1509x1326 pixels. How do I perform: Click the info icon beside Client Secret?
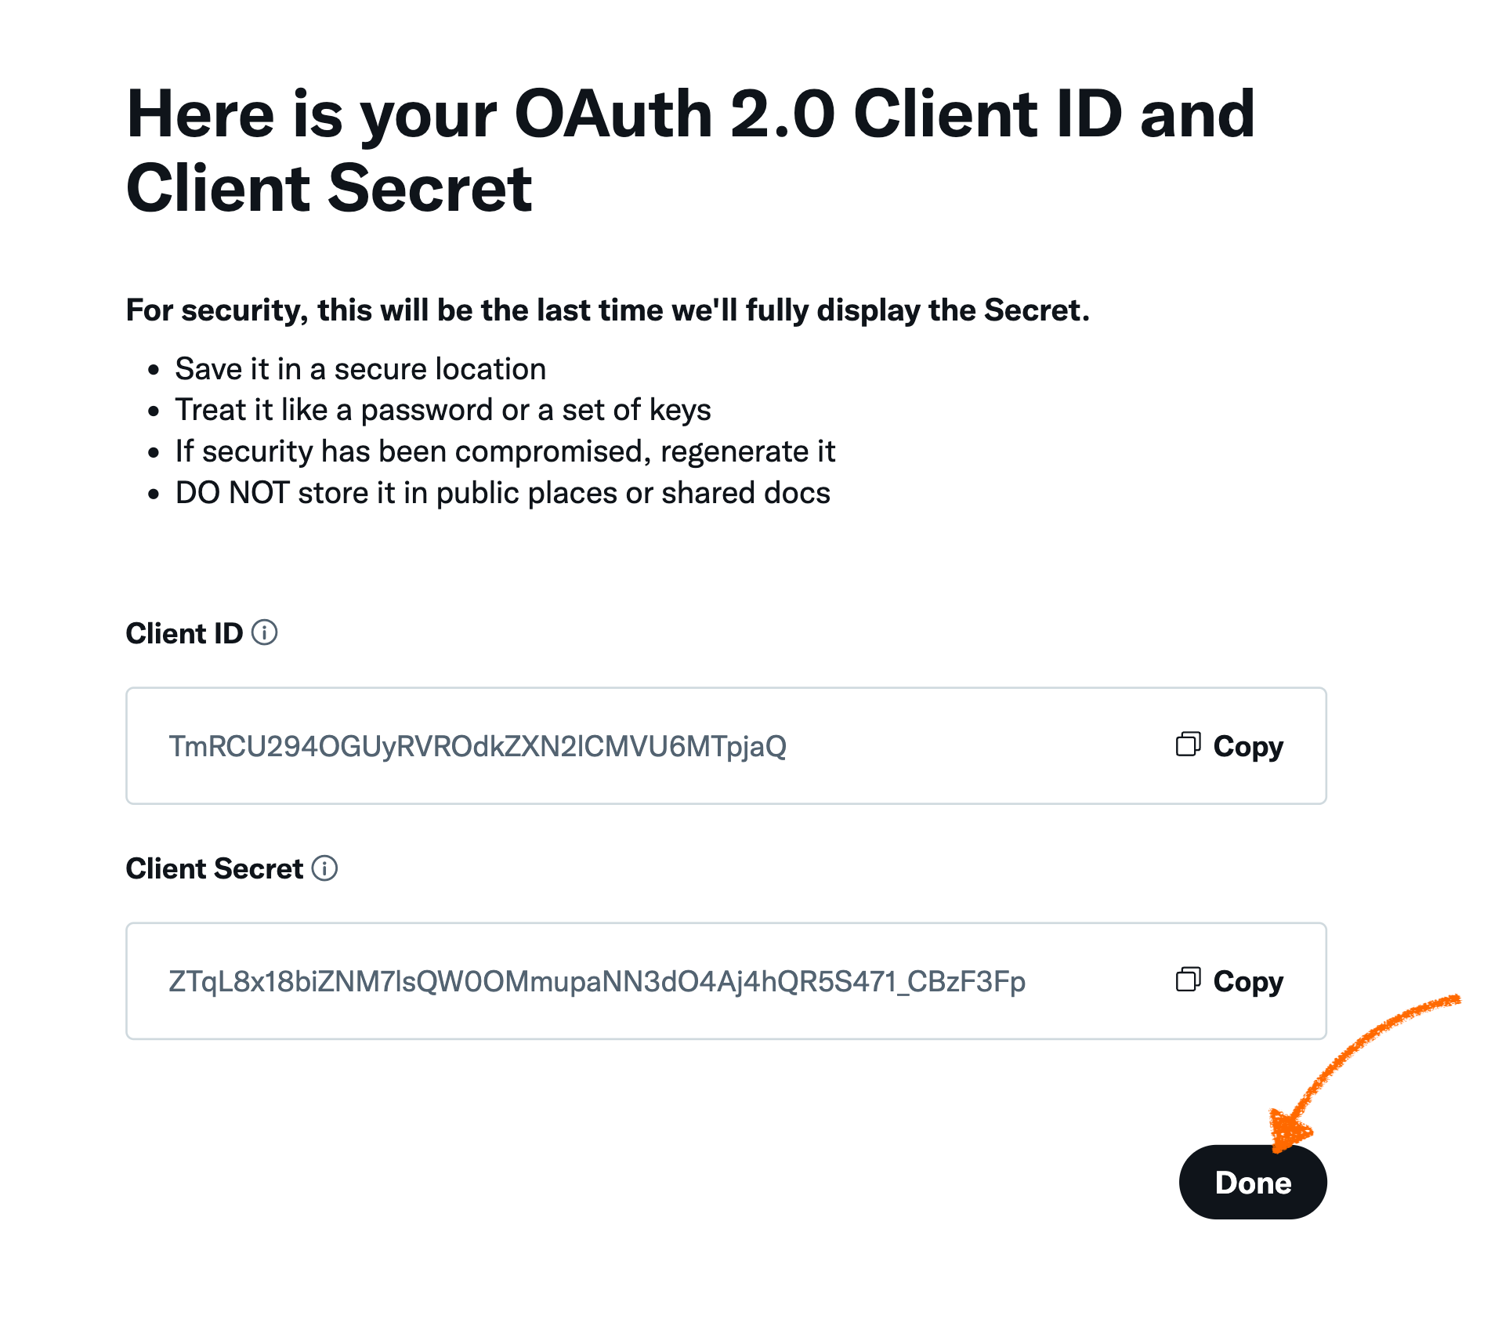pos(324,868)
